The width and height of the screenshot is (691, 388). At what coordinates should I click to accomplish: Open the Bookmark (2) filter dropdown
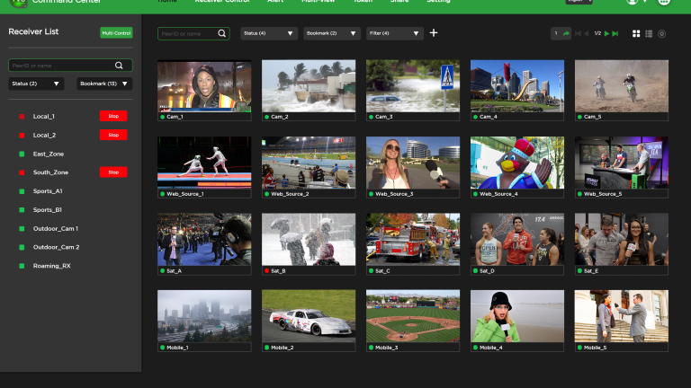(332, 33)
